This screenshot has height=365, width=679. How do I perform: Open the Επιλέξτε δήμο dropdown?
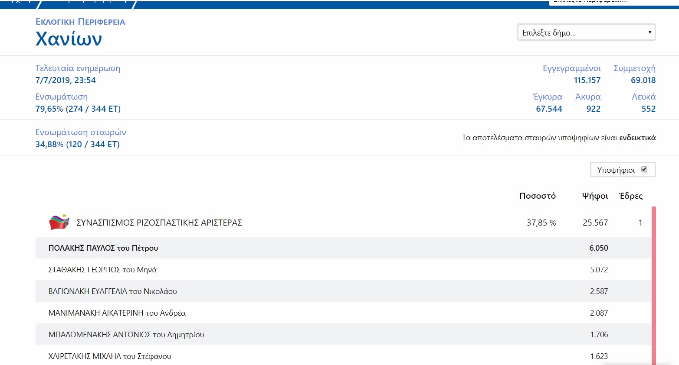pyautogui.click(x=586, y=32)
